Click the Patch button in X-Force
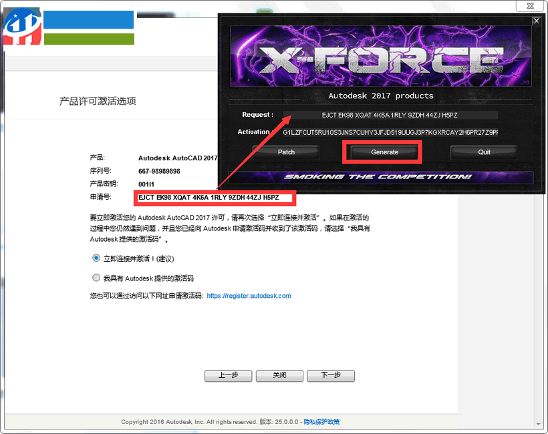This screenshot has width=548, height=434. [286, 152]
